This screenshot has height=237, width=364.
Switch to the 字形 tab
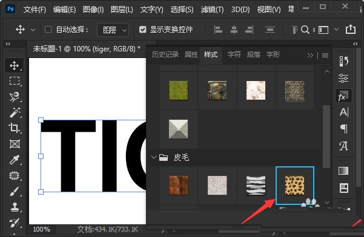pos(273,54)
